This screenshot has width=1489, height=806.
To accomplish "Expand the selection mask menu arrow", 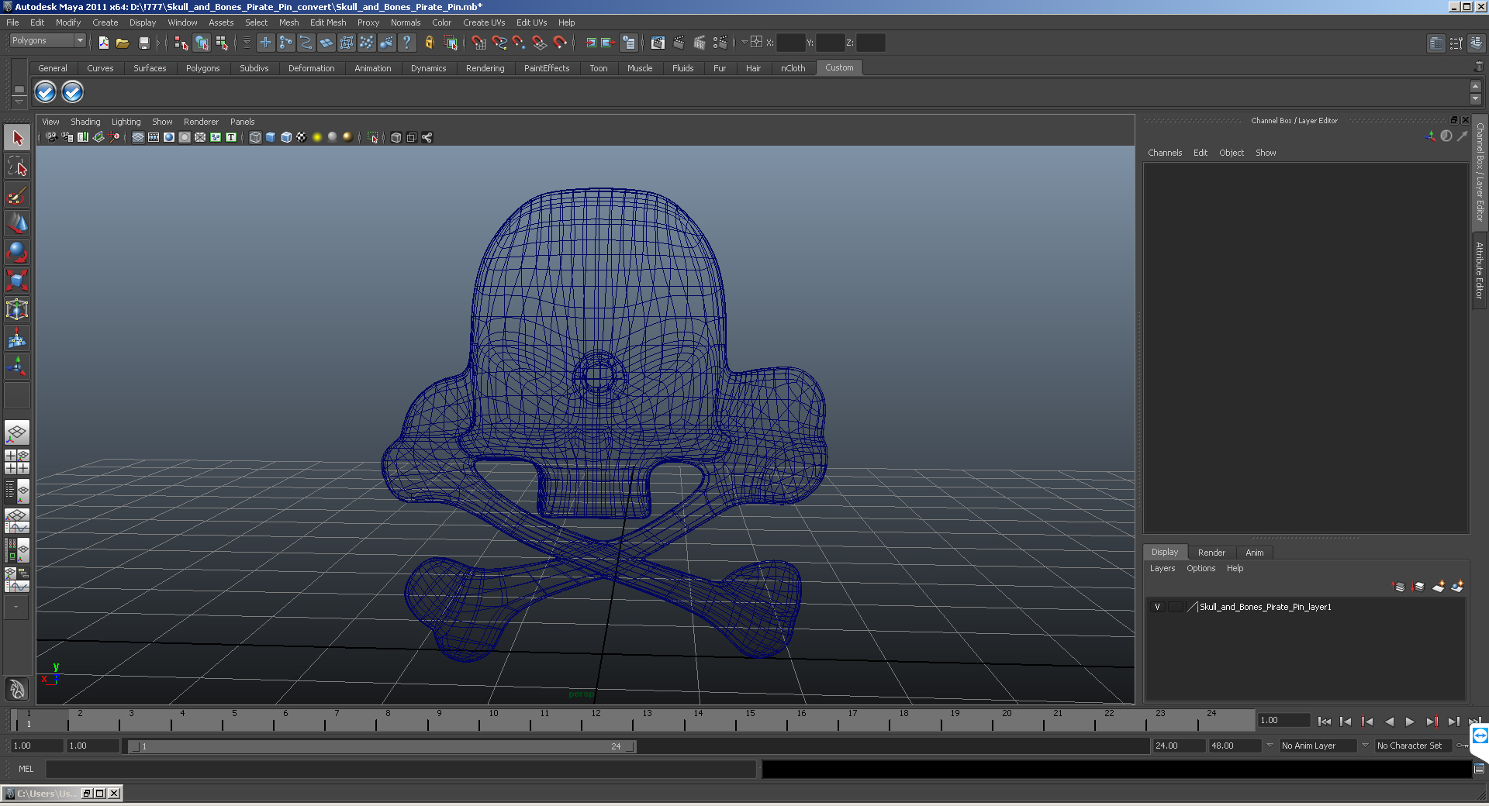I will point(247,43).
